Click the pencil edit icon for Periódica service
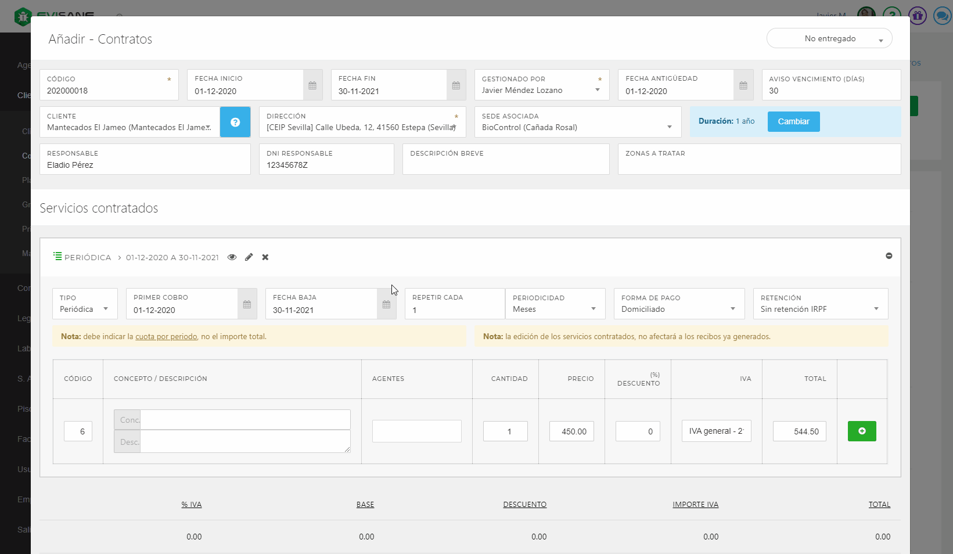 click(x=249, y=257)
